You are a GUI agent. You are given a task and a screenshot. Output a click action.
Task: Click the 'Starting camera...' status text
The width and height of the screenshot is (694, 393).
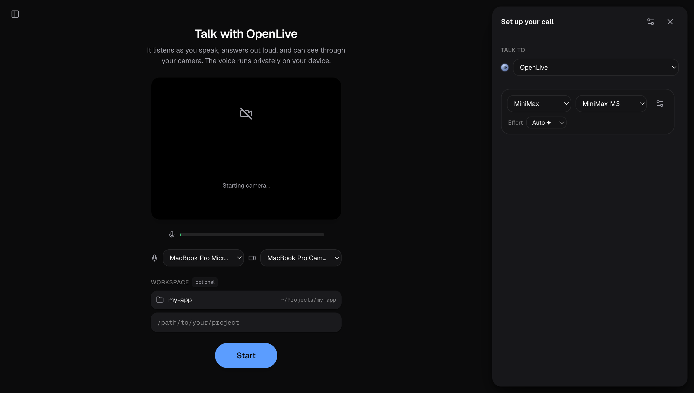click(x=246, y=186)
